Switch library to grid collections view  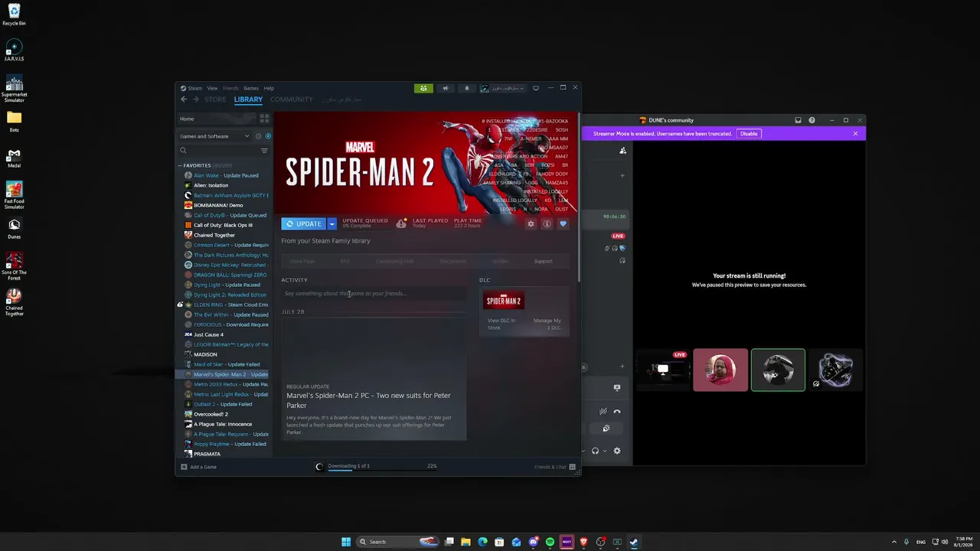click(x=264, y=119)
